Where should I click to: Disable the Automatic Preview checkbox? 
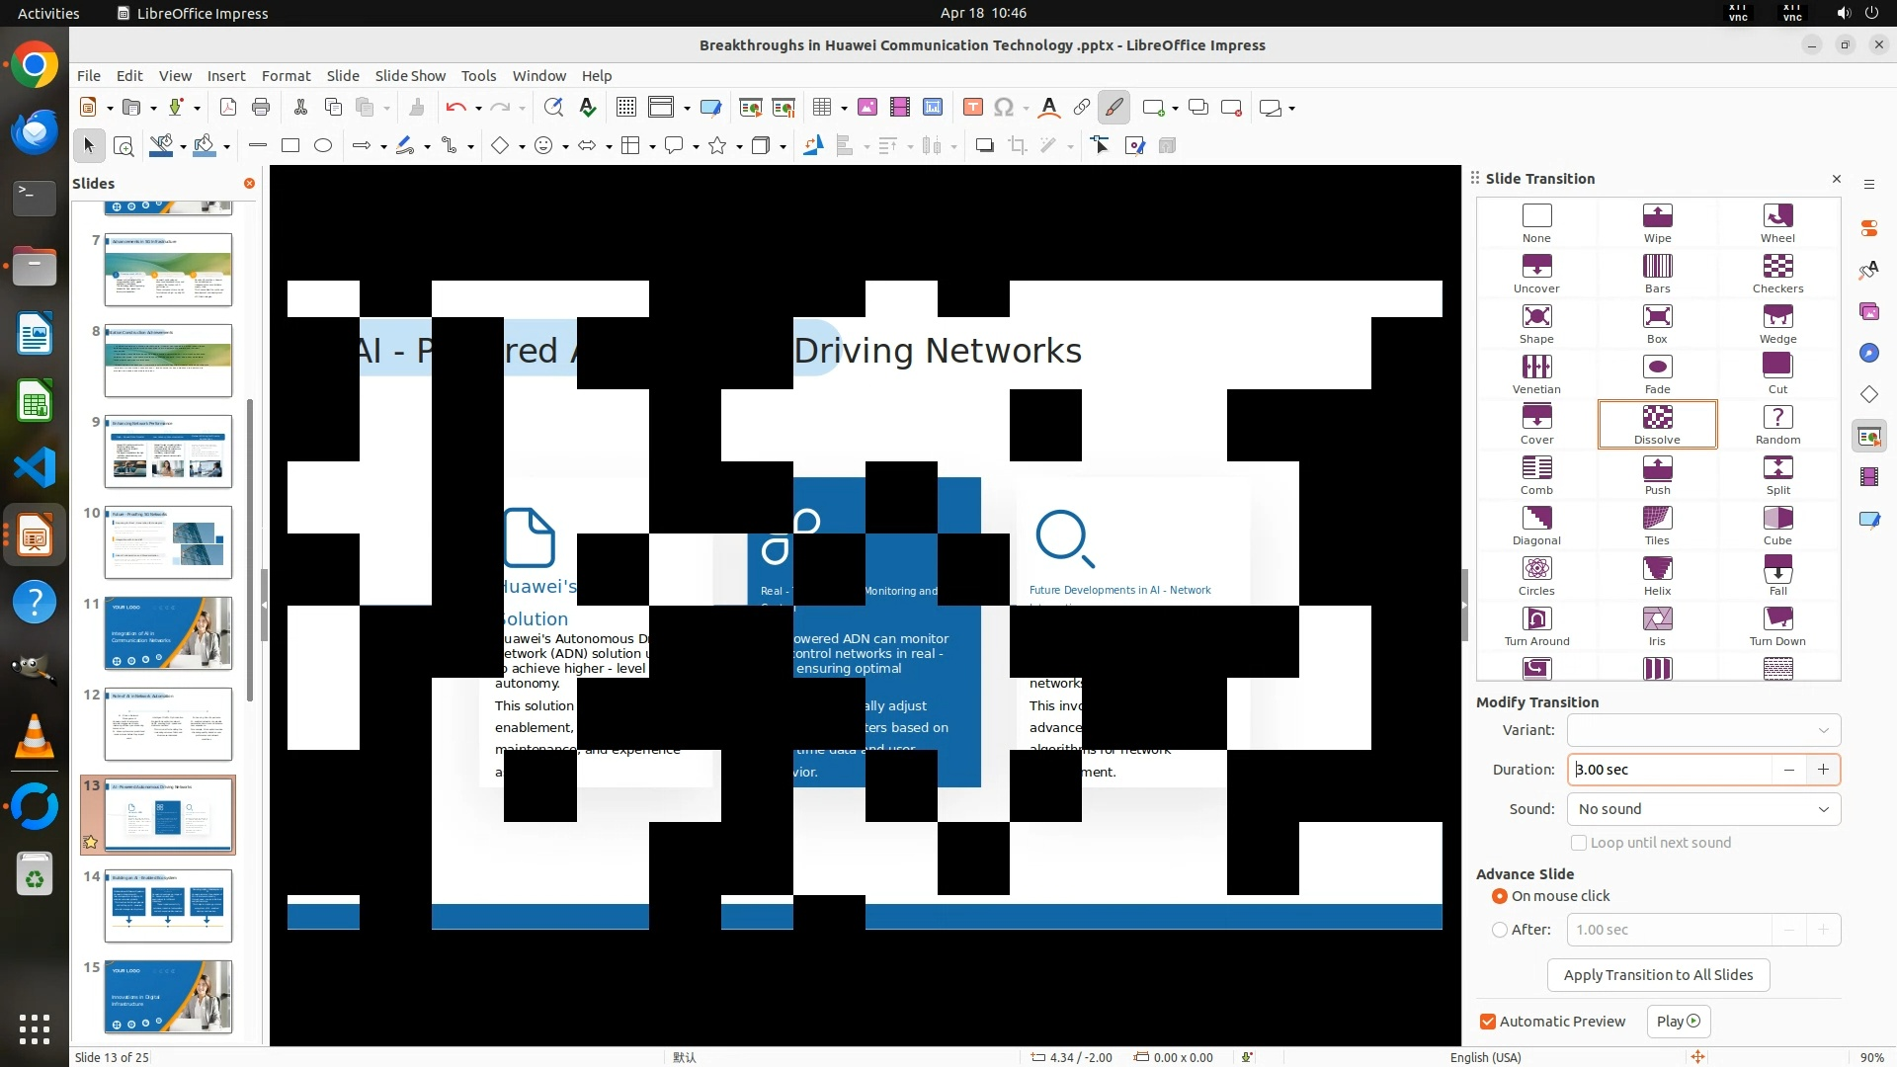click(x=1488, y=1022)
